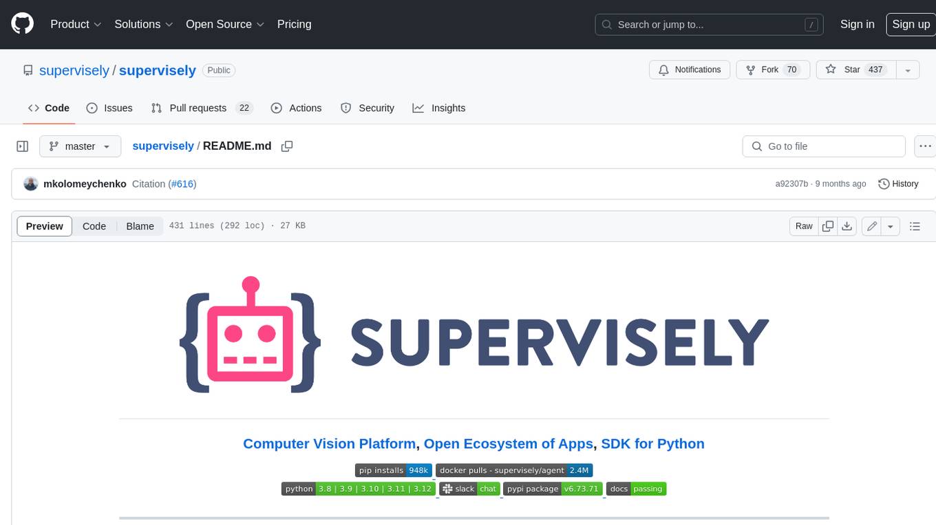
Task: Expand the Open Source menu
Action: (x=225, y=24)
